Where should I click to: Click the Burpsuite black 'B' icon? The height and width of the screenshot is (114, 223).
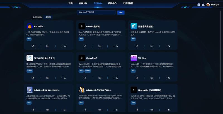click(134, 90)
